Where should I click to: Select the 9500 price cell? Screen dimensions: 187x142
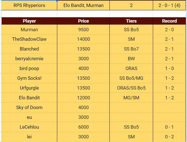tap(83, 30)
